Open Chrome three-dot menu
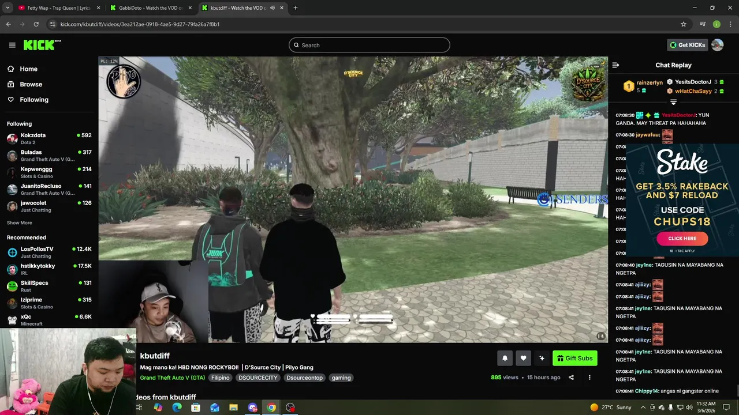Screen dimensions: 739x415 [x=730, y=24]
